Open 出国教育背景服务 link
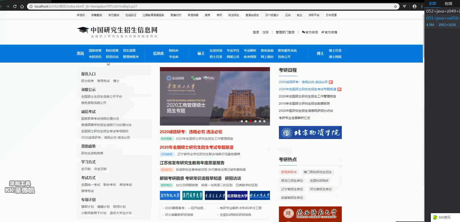Screen dimensions: 460x222 click(153, 15)
